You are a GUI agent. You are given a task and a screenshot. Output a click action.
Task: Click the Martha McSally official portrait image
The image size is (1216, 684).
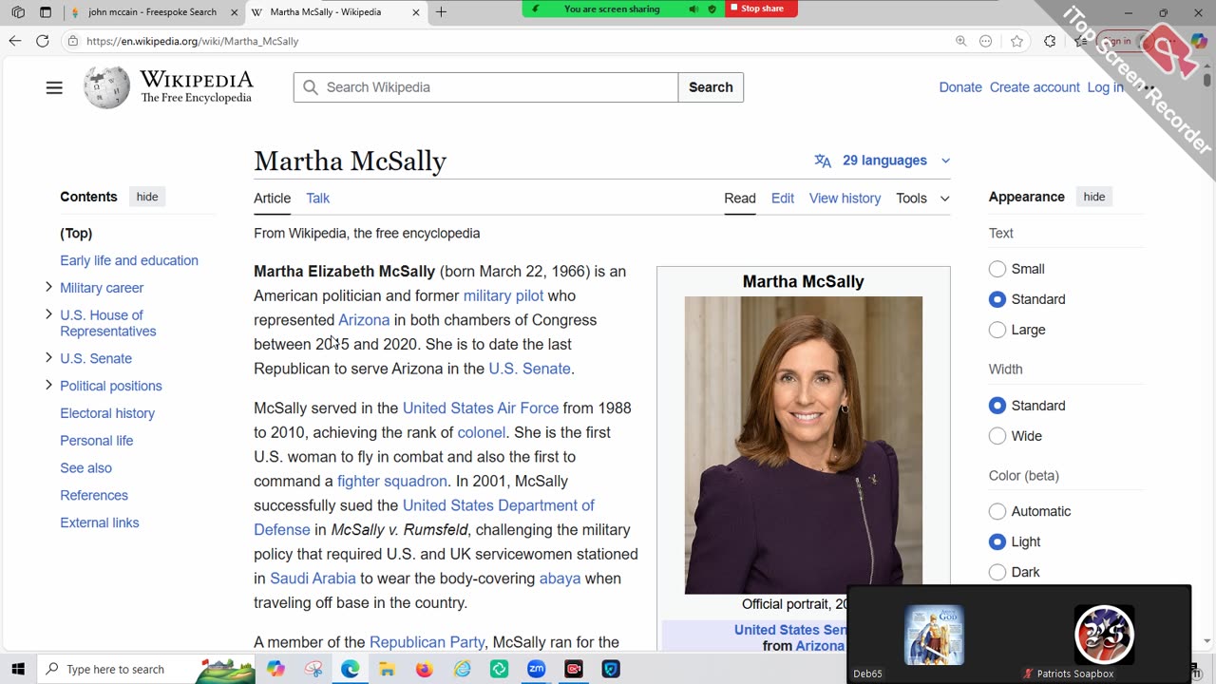click(x=804, y=445)
